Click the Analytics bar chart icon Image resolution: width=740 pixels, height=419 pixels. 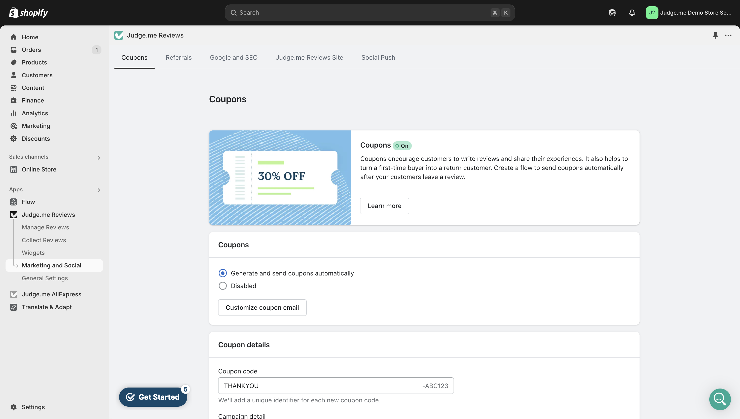click(14, 113)
